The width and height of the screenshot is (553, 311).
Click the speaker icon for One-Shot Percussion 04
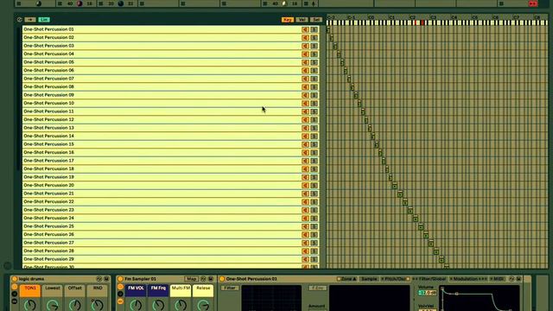click(x=305, y=54)
